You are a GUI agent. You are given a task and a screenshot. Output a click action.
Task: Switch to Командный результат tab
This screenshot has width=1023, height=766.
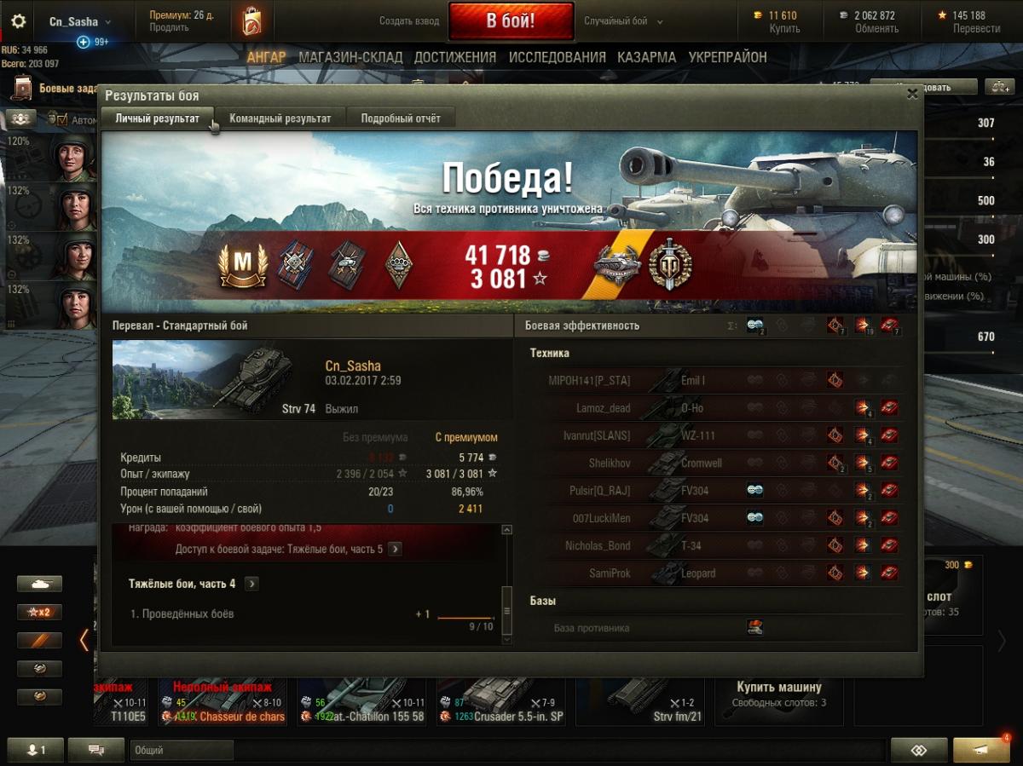click(280, 118)
